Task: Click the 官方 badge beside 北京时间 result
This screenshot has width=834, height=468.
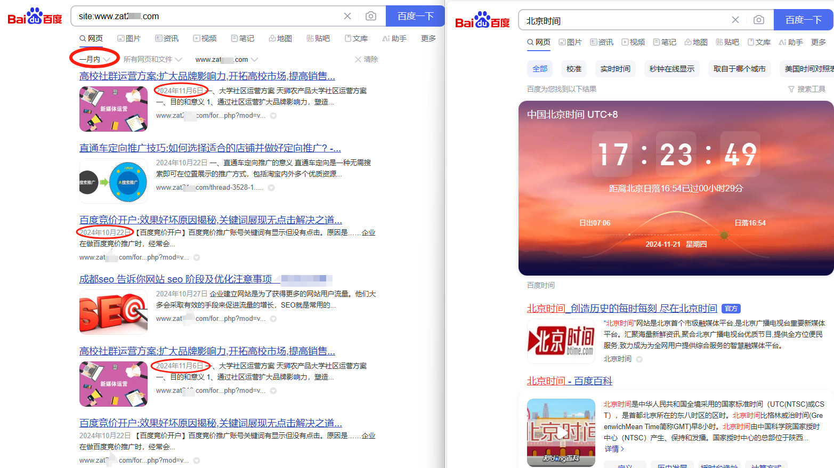Action: (x=731, y=309)
